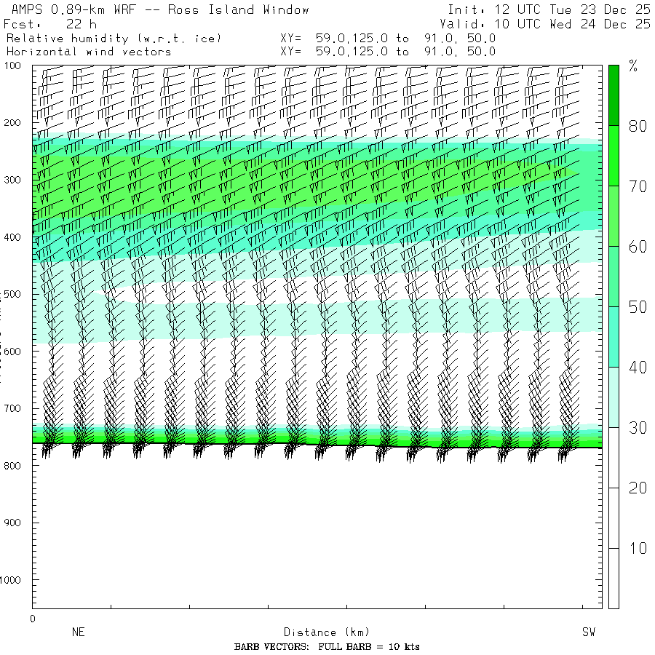Click the darkest green swatch atop the colorbar
This screenshot has width=655, height=655.
[x=614, y=95]
